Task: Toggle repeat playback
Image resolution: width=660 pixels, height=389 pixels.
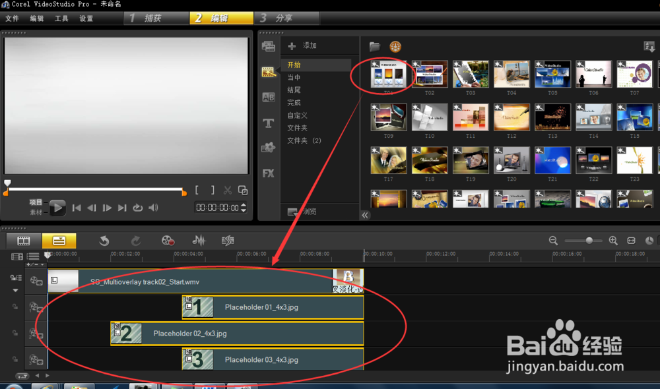Action: coord(138,208)
